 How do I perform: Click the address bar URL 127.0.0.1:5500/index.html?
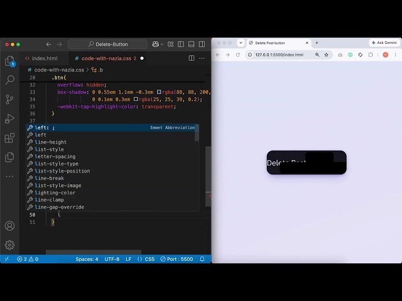(279, 55)
